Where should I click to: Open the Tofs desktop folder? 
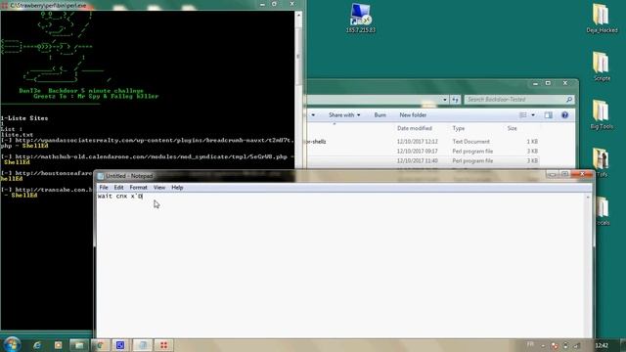(602, 163)
